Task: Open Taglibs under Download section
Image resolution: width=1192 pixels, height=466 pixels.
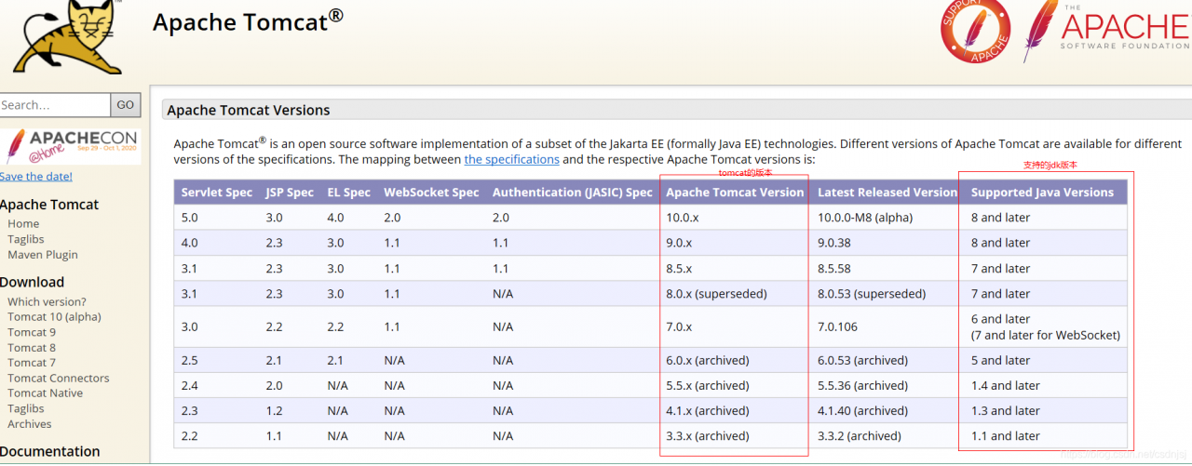Action: (x=26, y=408)
